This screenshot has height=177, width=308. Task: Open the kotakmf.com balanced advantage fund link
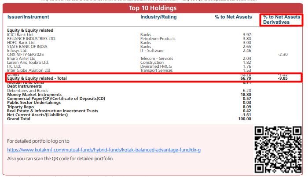pyautogui.click(x=104, y=150)
